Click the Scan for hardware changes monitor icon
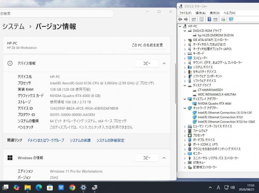The width and height of the screenshot is (259, 193). point(231,19)
